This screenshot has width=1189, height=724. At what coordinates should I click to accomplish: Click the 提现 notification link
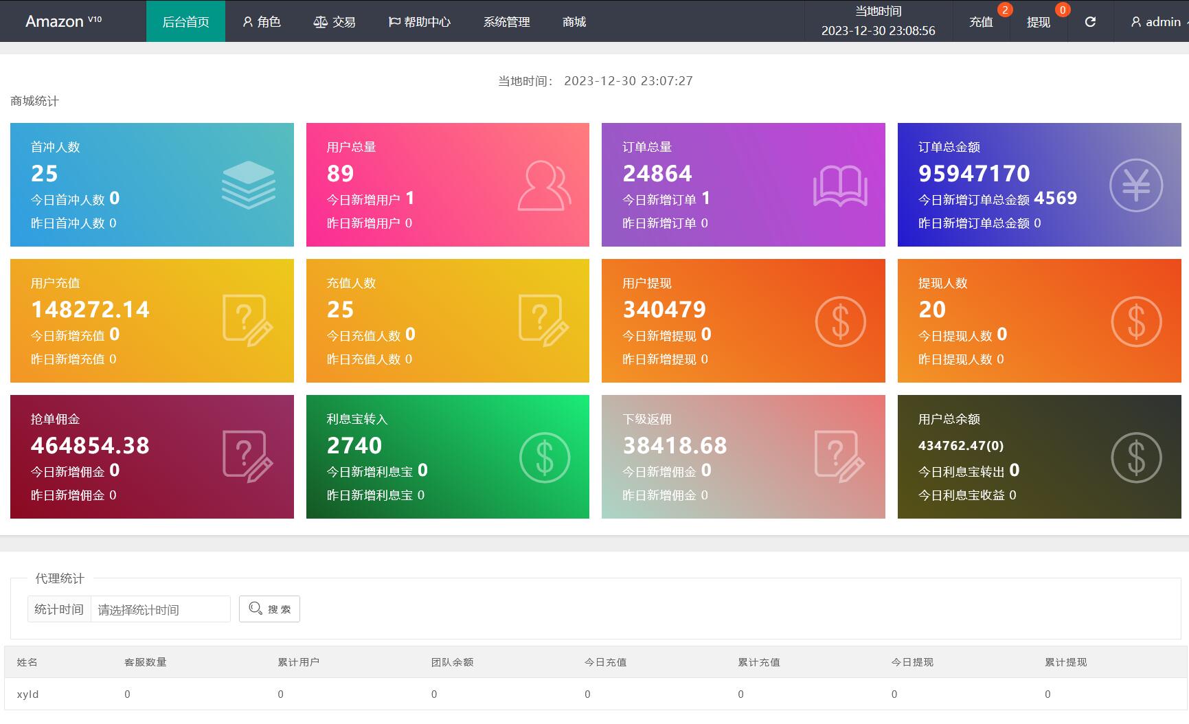1039,22
